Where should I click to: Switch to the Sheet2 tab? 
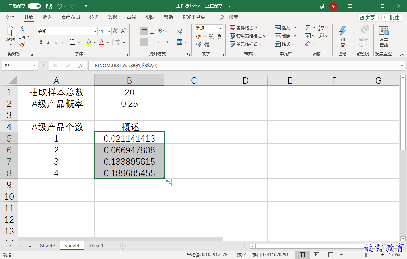47,246
